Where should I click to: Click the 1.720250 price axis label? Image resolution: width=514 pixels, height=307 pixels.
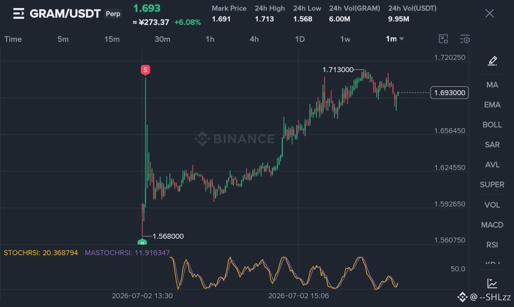point(450,58)
